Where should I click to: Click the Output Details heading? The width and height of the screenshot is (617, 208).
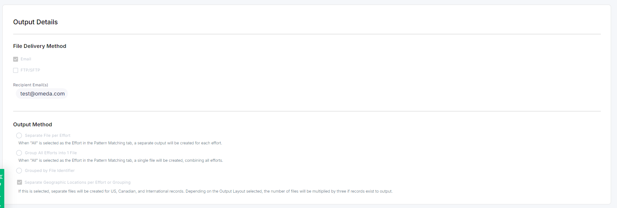tap(35, 22)
